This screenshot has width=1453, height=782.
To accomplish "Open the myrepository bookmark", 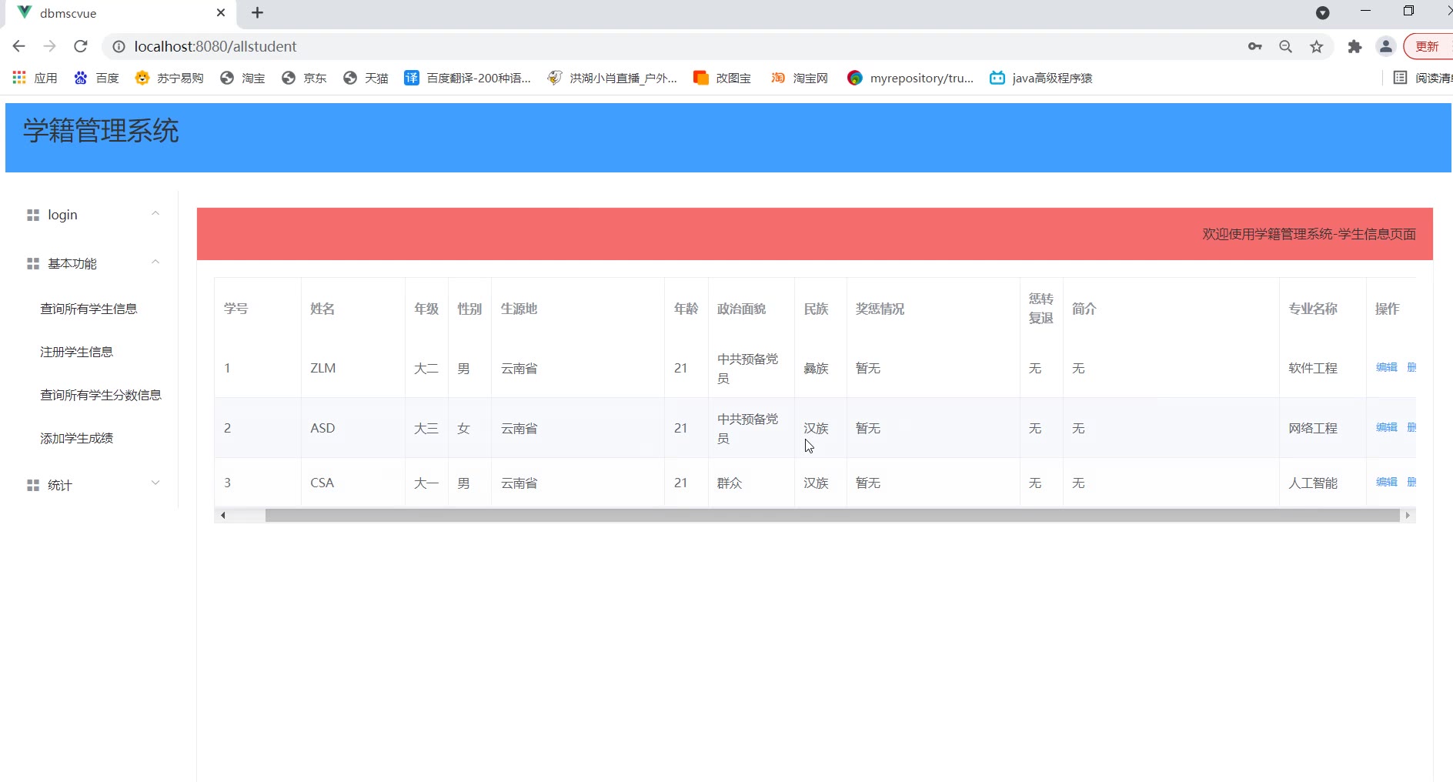I will point(910,78).
